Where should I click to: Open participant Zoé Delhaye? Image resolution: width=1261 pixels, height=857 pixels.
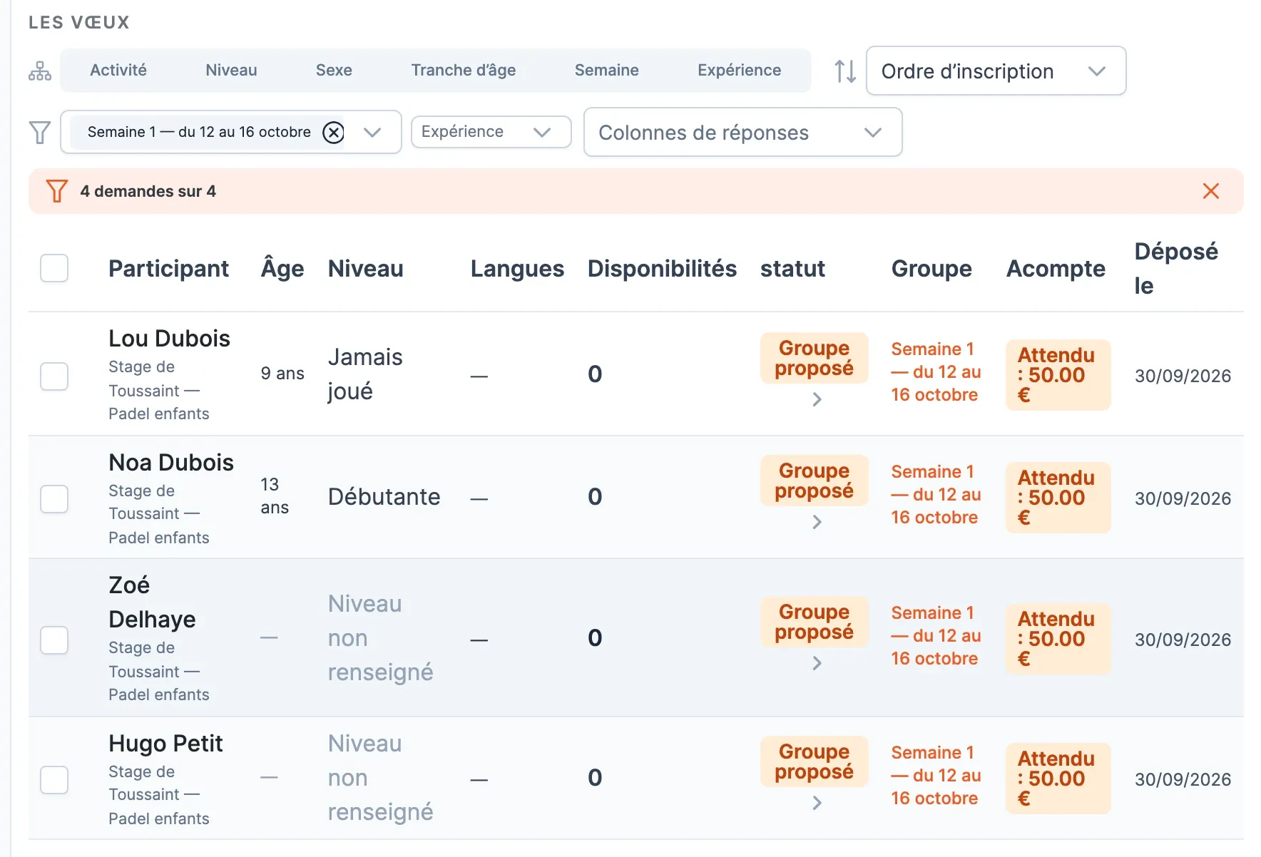tap(152, 602)
